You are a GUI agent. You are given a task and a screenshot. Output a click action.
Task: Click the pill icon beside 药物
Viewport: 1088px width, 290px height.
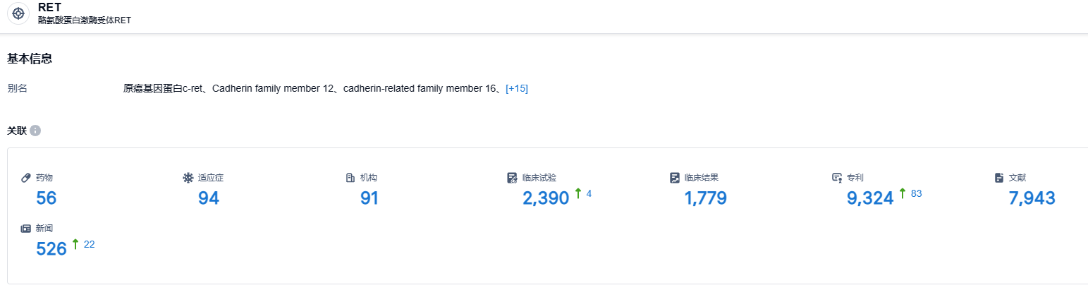pos(26,178)
